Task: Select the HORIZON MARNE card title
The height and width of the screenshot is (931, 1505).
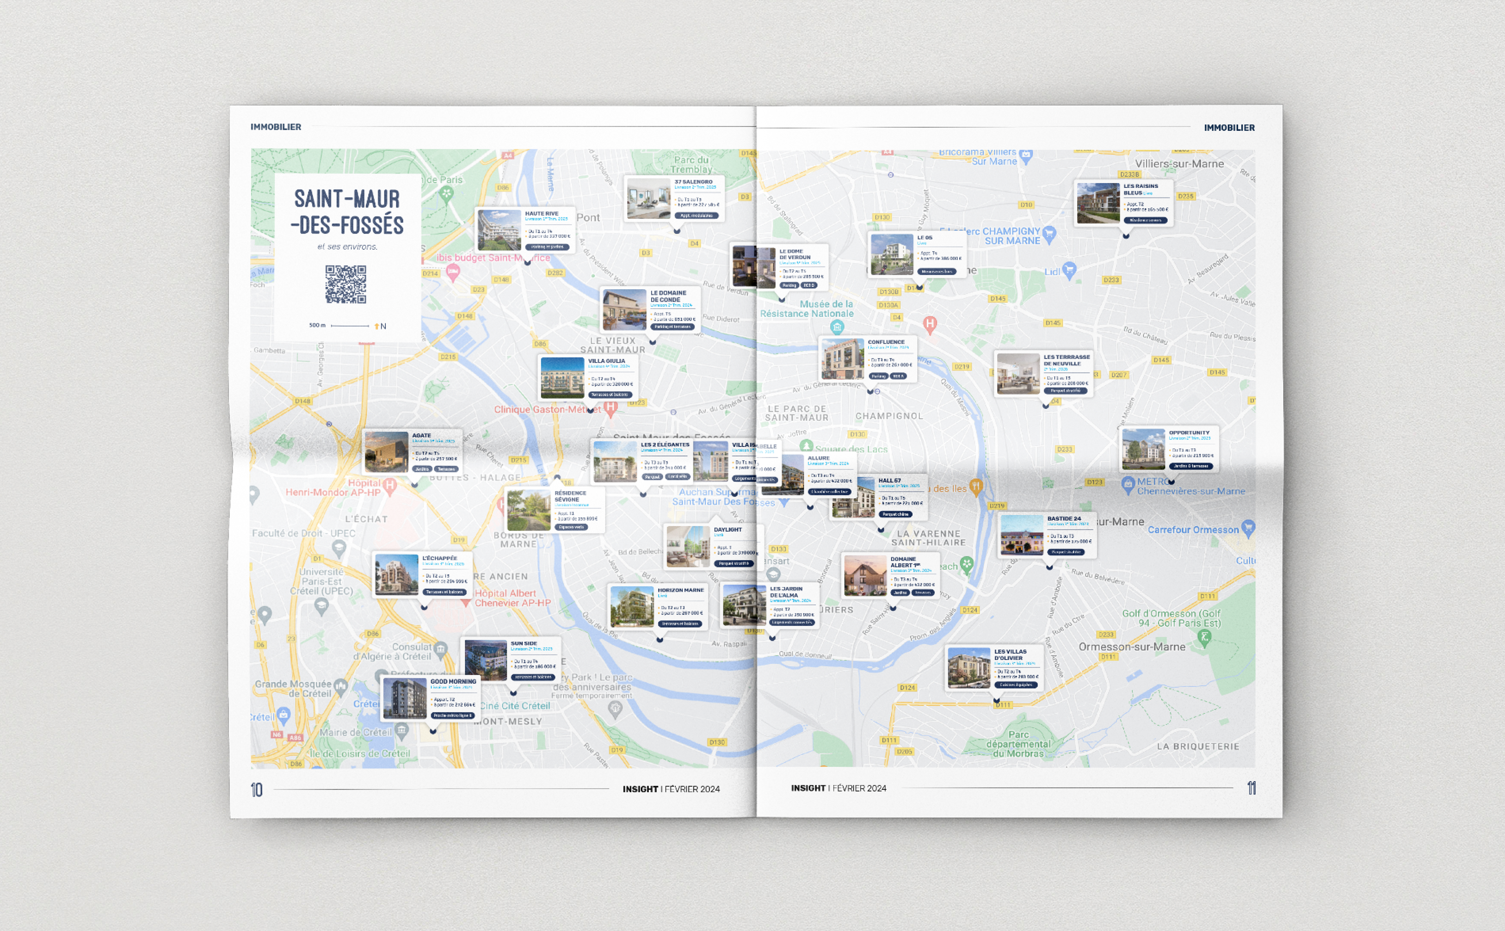Action: click(x=680, y=590)
